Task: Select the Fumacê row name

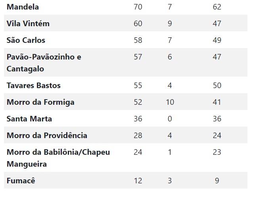Action: (x=21, y=181)
